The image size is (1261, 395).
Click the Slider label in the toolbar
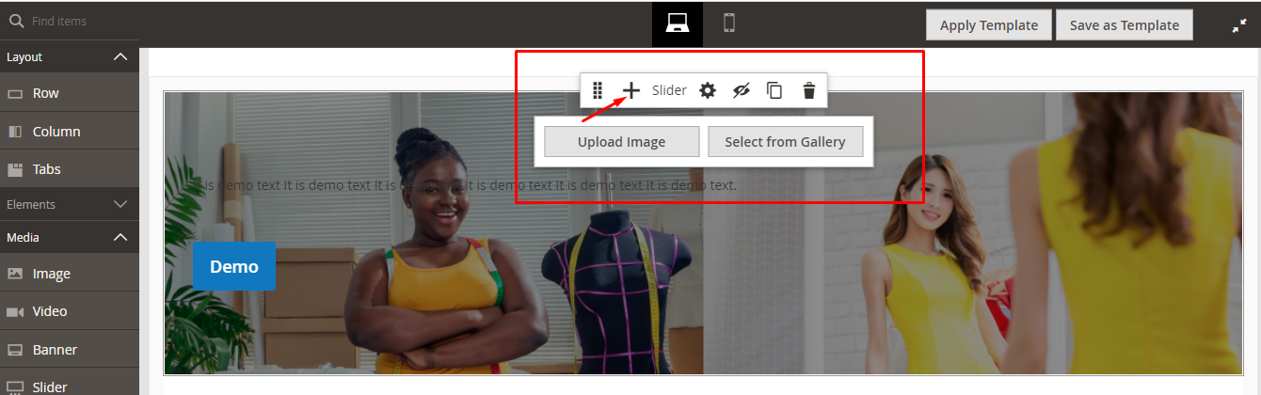(669, 90)
